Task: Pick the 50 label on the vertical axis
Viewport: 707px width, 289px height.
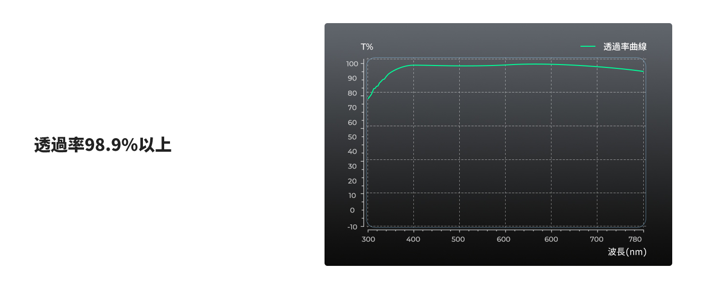Action: (x=353, y=137)
